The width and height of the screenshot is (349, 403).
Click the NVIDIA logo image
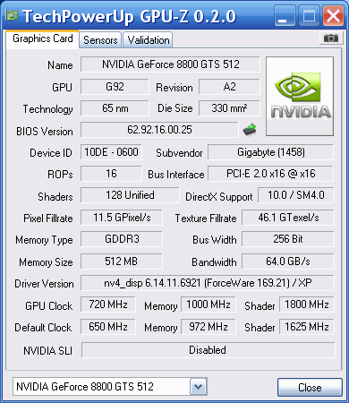pos(300,96)
